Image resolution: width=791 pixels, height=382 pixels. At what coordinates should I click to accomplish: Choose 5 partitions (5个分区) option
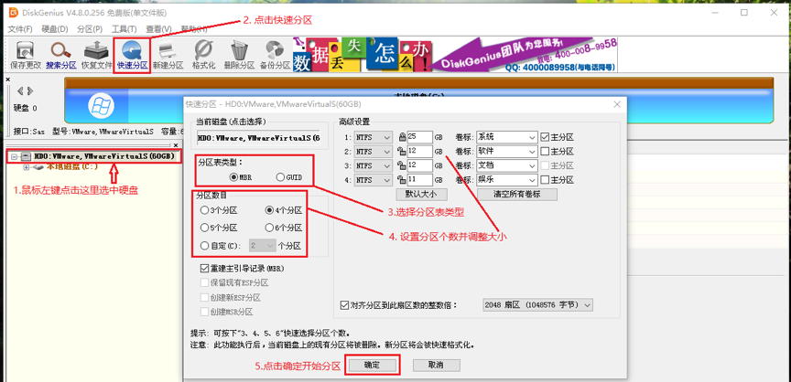(x=219, y=228)
